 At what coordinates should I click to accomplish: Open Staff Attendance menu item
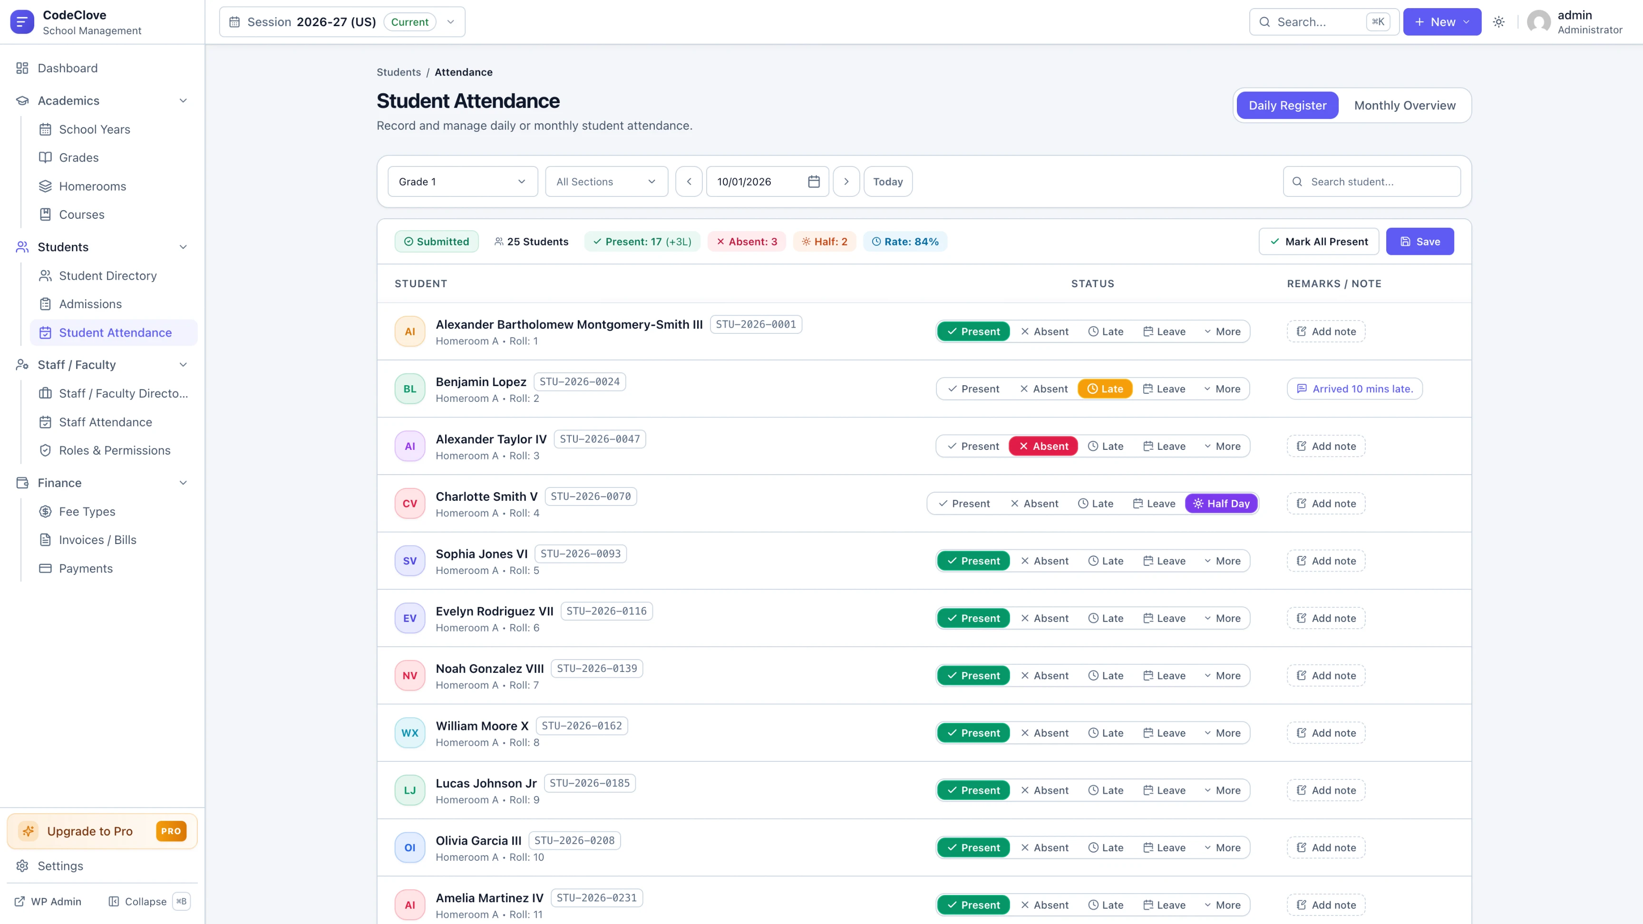114,422
